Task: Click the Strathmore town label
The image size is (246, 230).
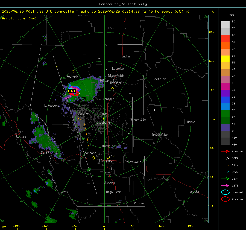Action: 133,162
